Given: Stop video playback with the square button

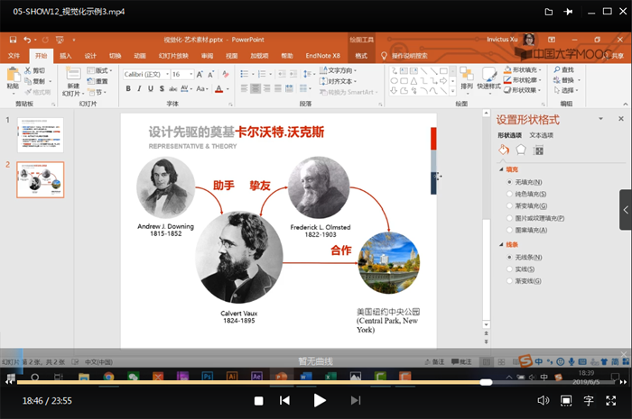Looking at the screenshot, I should [258, 400].
